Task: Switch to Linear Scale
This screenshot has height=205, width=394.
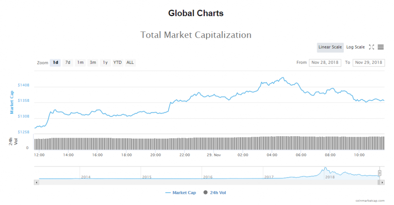Action: pyautogui.click(x=330, y=47)
